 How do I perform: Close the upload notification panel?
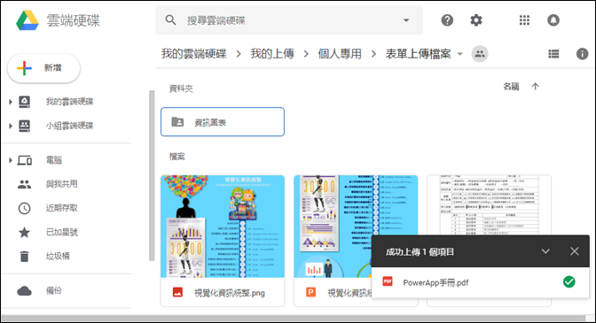tap(575, 251)
